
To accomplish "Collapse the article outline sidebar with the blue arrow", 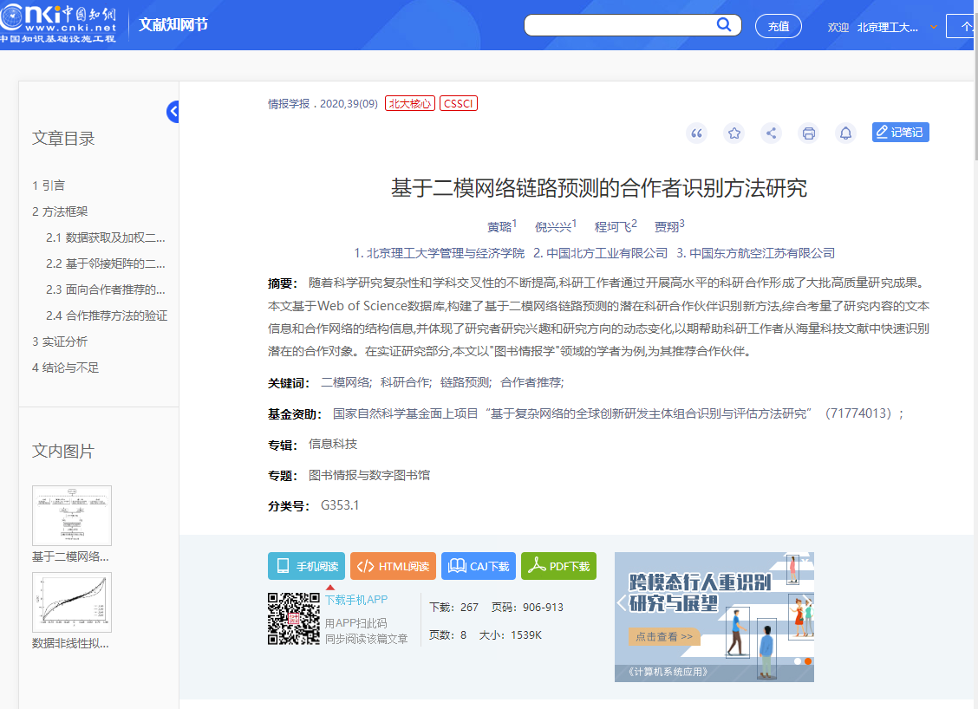I will pyautogui.click(x=173, y=111).
